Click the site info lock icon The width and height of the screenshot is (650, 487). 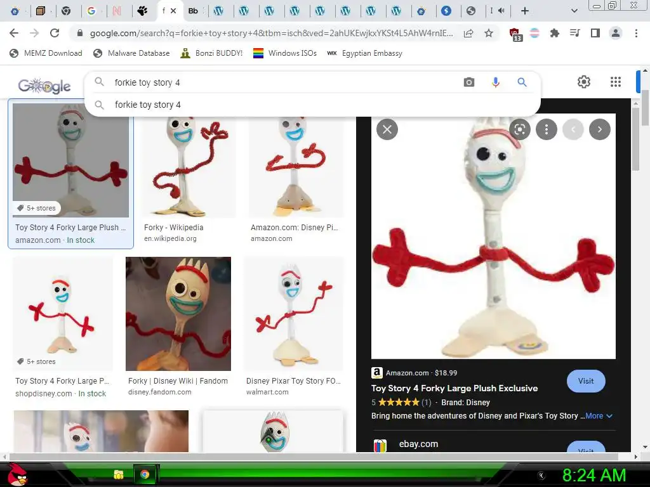[80, 33]
